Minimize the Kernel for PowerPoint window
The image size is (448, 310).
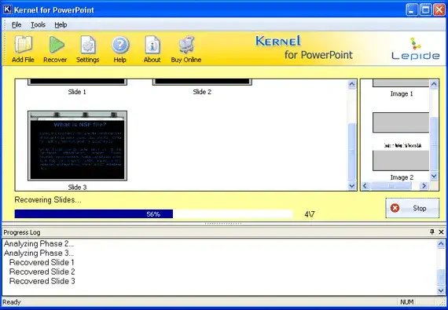411,10
